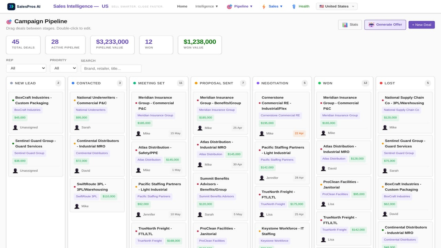This screenshot has width=441, height=248.
Task: Click Mike's avatar on SwiftRoute 3PL card
Action: [x=77, y=206]
